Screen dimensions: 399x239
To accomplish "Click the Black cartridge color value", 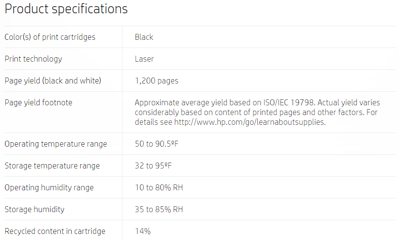I will pos(144,37).
